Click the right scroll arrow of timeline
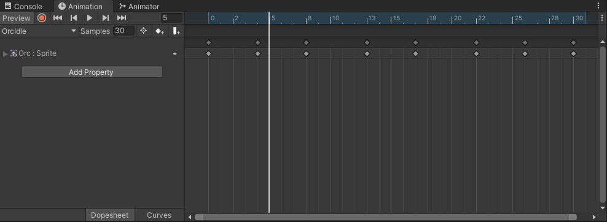This screenshot has height=222, width=607. 594,217
